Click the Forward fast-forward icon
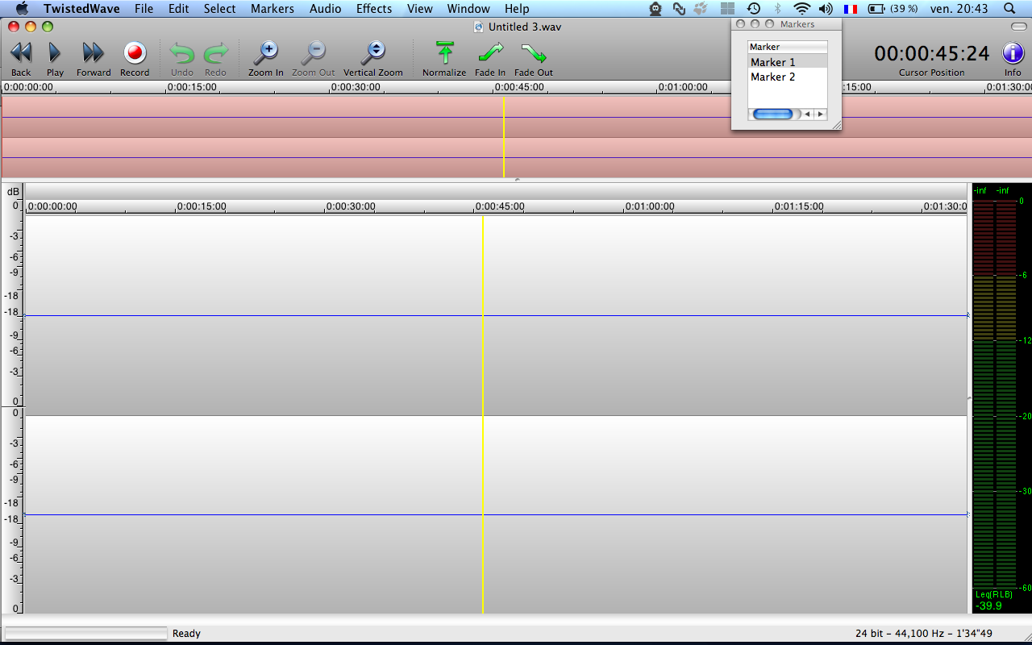The height and width of the screenshot is (645, 1032). point(94,53)
